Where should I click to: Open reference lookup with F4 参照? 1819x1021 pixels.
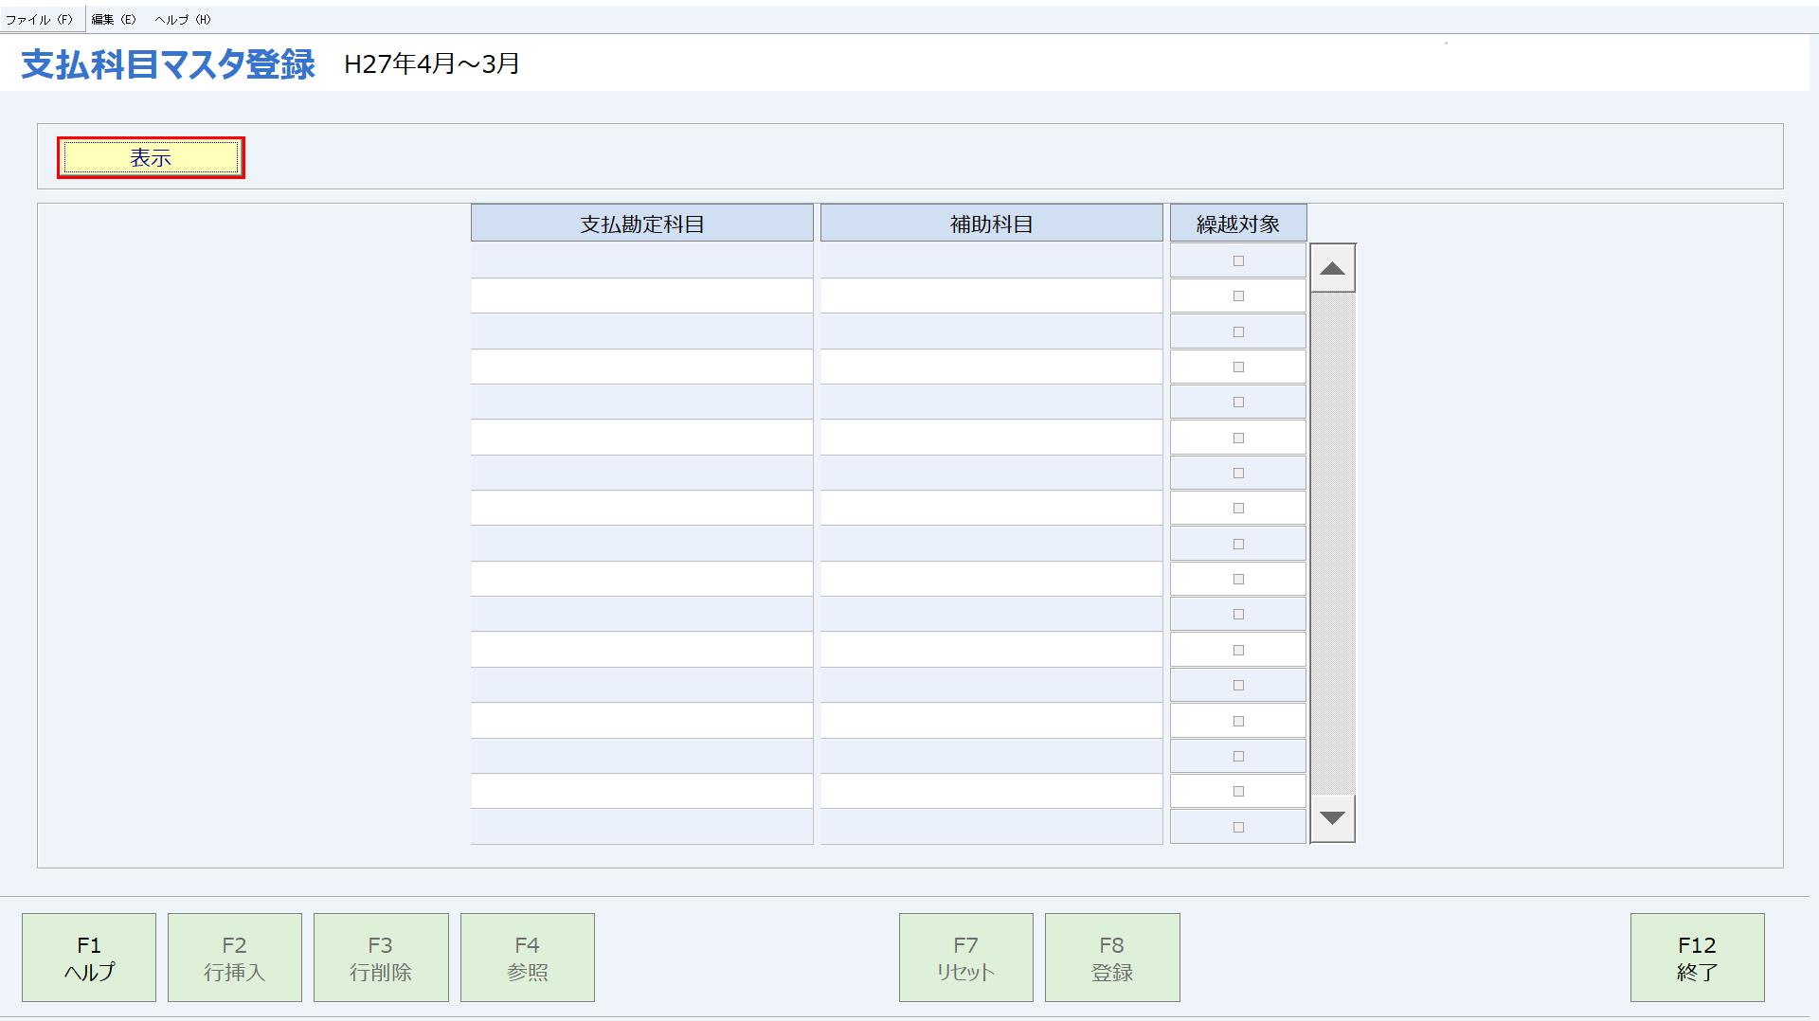[527, 957]
